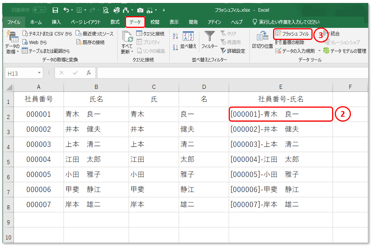This screenshot has width=372, height=247.
Task: Open データ モデルの管理
Action: (345, 51)
